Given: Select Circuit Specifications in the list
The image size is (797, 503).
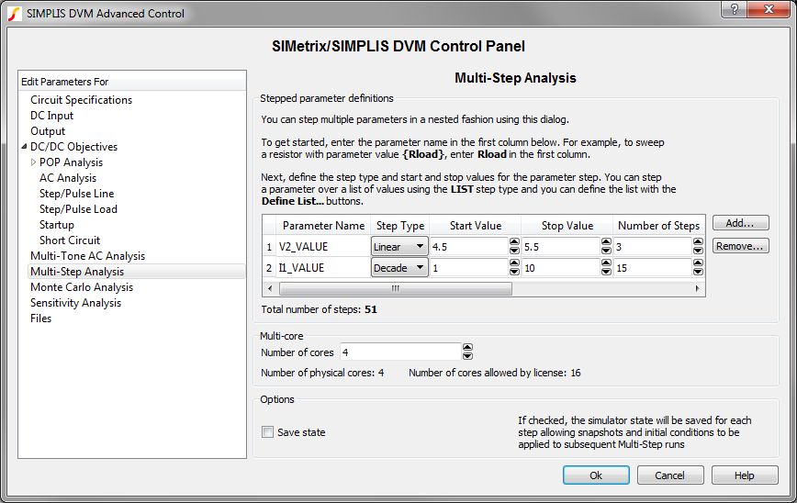Looking at the screenshot, I should click(x=81, y=100).
